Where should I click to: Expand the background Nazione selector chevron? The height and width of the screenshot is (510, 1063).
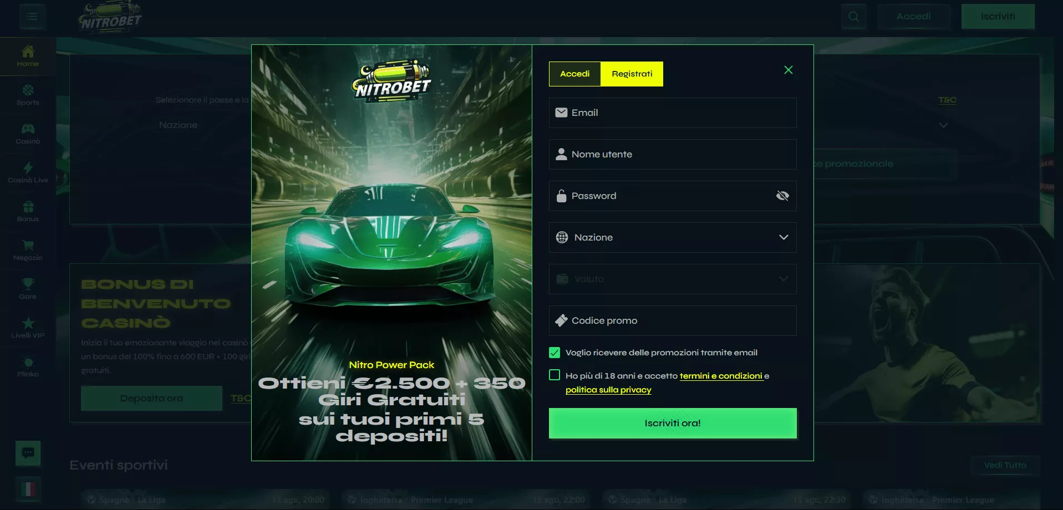click(943, 125)
